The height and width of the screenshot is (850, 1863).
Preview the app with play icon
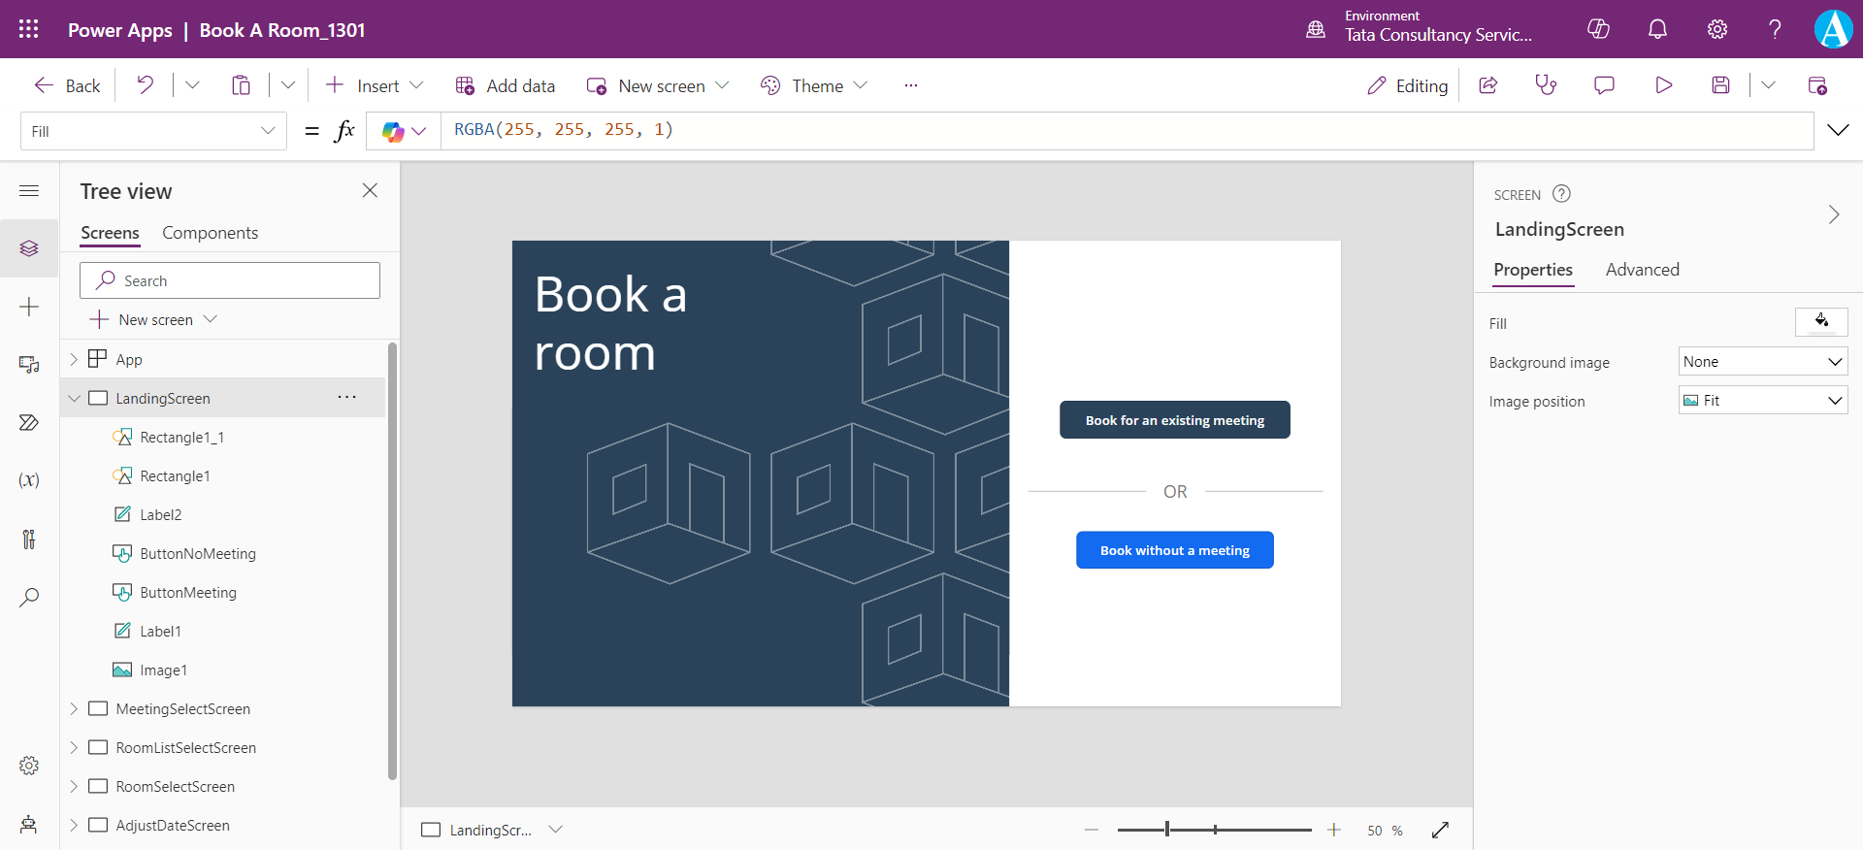click(x=1663, y=85)
